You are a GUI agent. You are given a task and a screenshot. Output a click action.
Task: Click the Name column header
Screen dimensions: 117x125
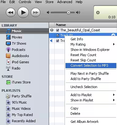[86, 25]
